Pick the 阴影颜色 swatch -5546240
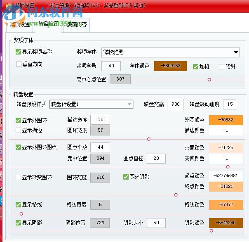Image resolution: width=249 pixels, height=242 pixels. pyautogui.click(x=226, y=223)
